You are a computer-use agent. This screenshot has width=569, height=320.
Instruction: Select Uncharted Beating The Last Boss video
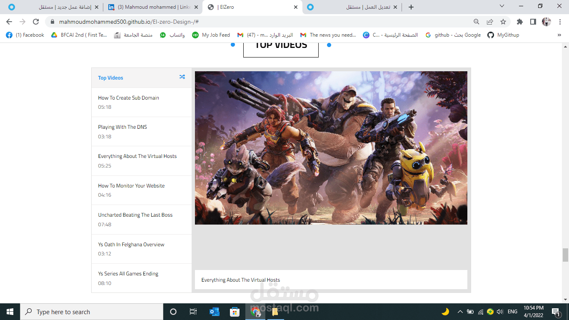tap(142, 220)
